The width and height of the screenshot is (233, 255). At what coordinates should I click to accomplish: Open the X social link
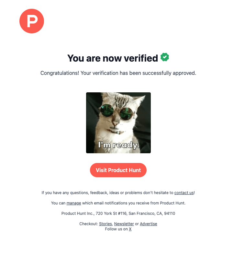tap(130, 229)
